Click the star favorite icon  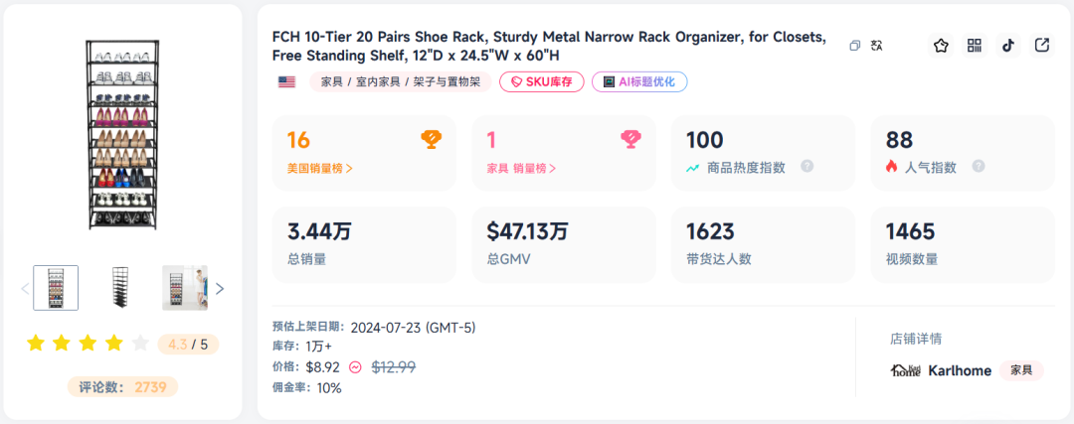[941, 46]
